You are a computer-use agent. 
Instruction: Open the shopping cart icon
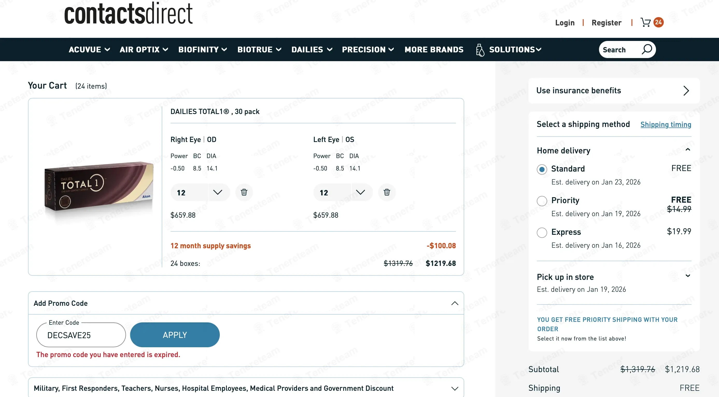click(646, 22)
